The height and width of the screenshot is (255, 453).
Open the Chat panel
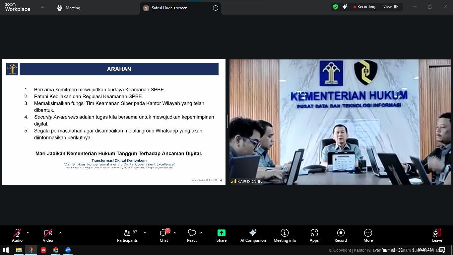(163, 235)
